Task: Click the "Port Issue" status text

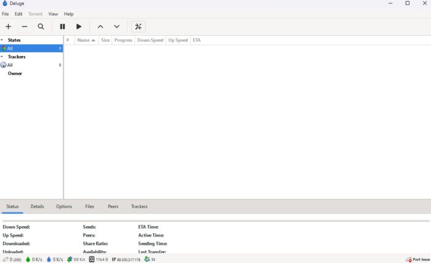Action: (x=421, y=259)
